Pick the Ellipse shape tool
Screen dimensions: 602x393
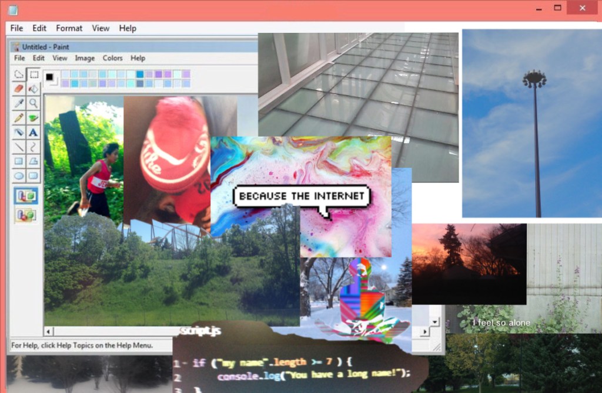(19, 175)
